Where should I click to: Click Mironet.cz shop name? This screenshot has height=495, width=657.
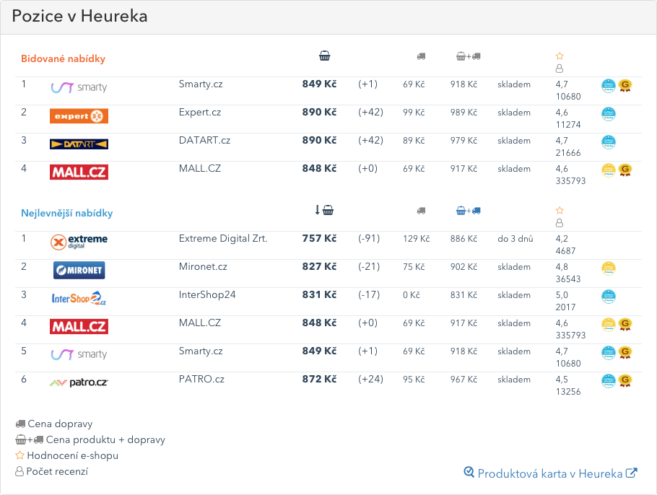(203, 266)
